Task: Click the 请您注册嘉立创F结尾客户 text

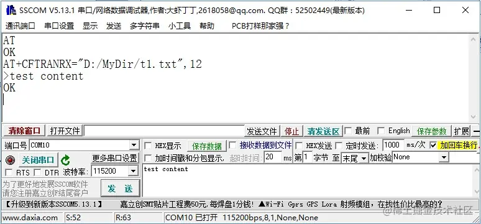Action: point(45,193)
